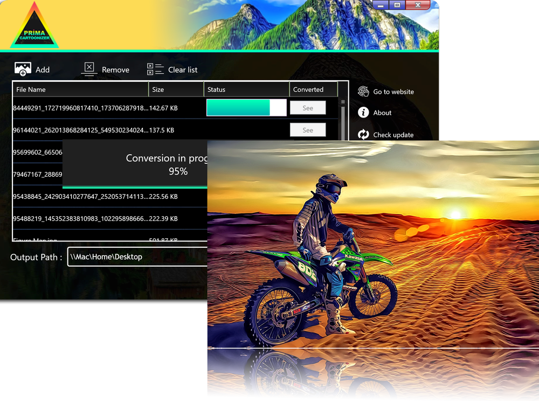
Task: Click the Clear list icon
Action: pos(155,69)
